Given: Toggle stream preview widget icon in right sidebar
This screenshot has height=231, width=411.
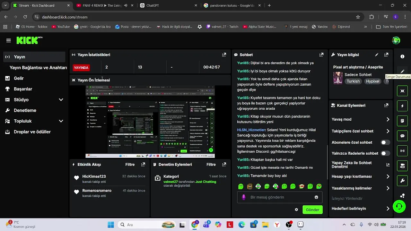Looking at the screenshot, I should click(x=402, y=91).
